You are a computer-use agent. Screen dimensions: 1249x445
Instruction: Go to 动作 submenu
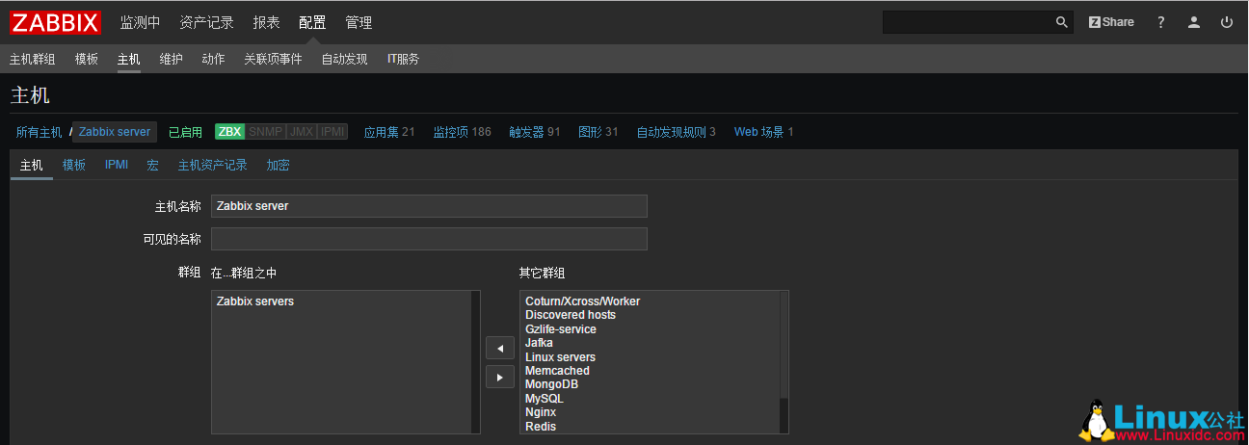pos(213,59)
